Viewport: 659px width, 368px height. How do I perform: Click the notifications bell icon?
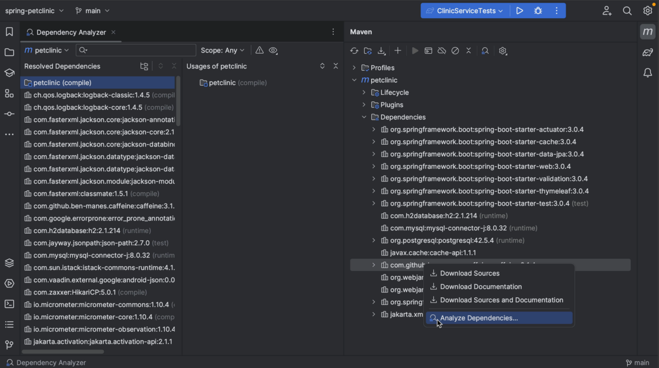647,72
